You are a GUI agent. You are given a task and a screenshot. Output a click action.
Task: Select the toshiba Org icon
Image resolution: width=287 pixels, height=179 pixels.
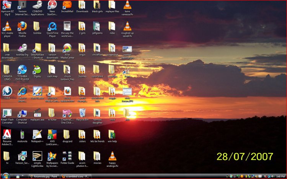(x=22, y=50)
